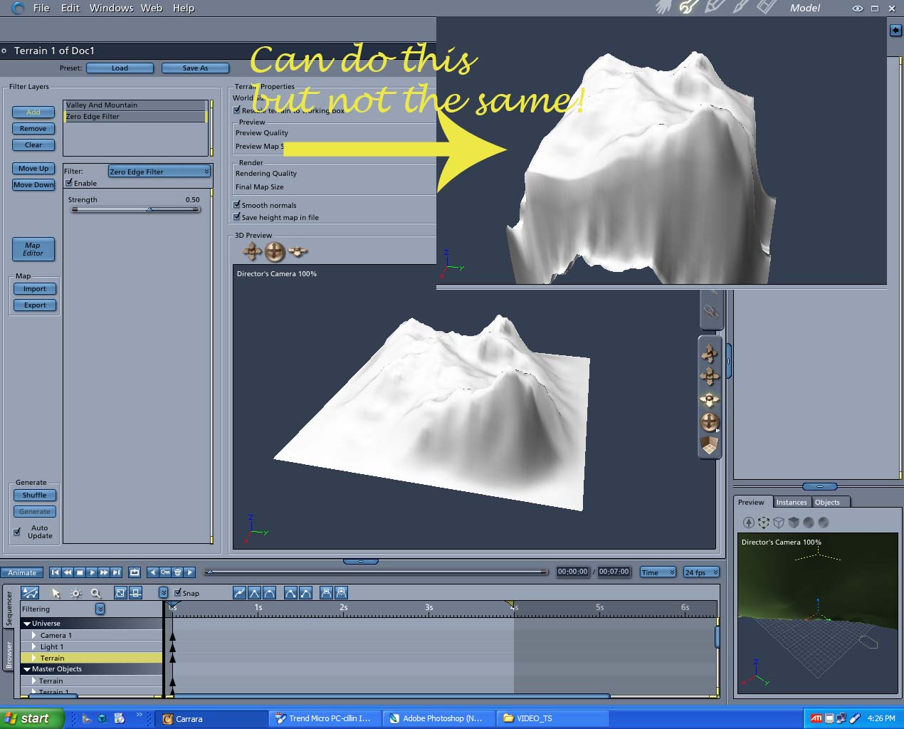Toggle Smooth normals checkbox

coord(237,205)
